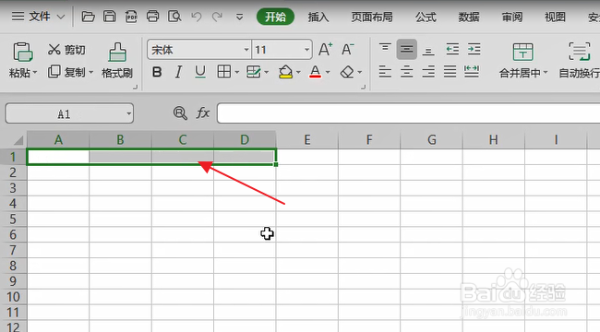Viewport: 600px width, 332px height.
Task: Apply yellow fill color
Action: [x=286, y=72]
